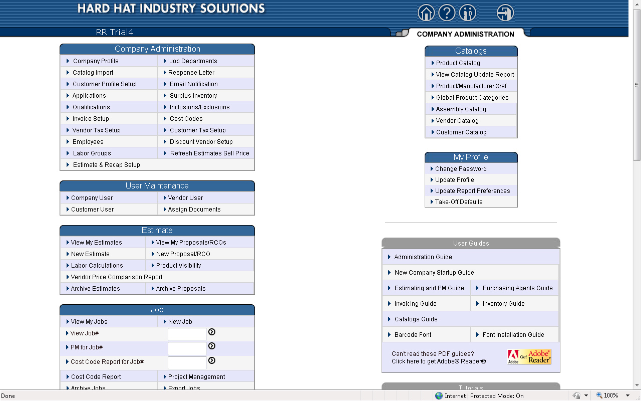Open the zoom level dropdown arrow
This screenshot has width=641, height=401.
[x=627, y=395]
